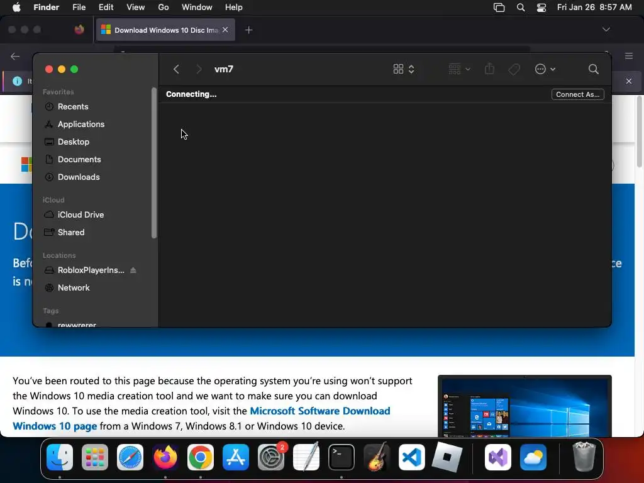Open the Go menu
Screen dimensions: 644x483
(x=164, y=8)
